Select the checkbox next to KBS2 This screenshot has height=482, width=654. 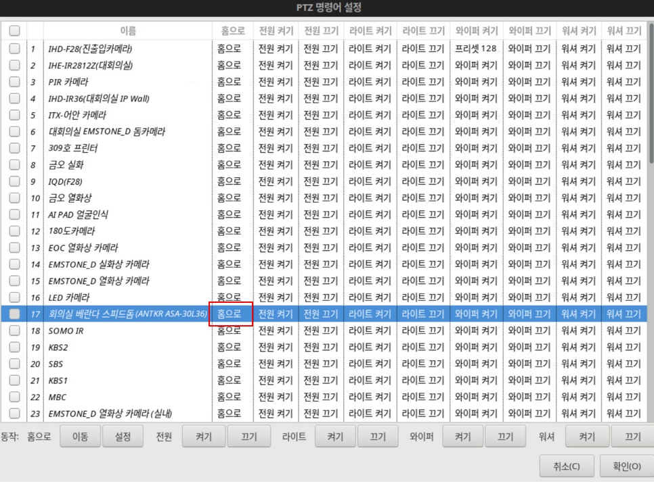pos(14,347)
